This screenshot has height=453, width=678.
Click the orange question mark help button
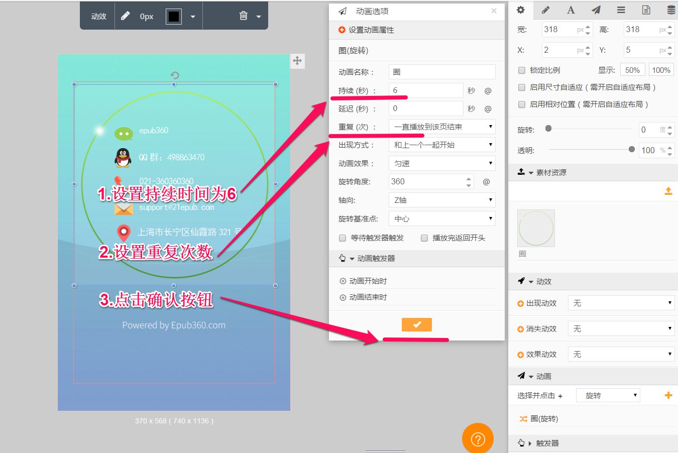click(478, 438)
